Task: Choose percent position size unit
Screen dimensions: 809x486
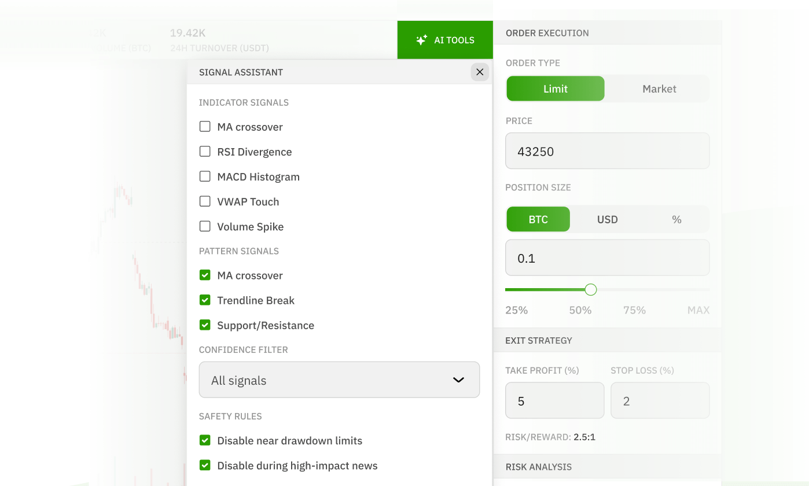Action: (676, 219)
